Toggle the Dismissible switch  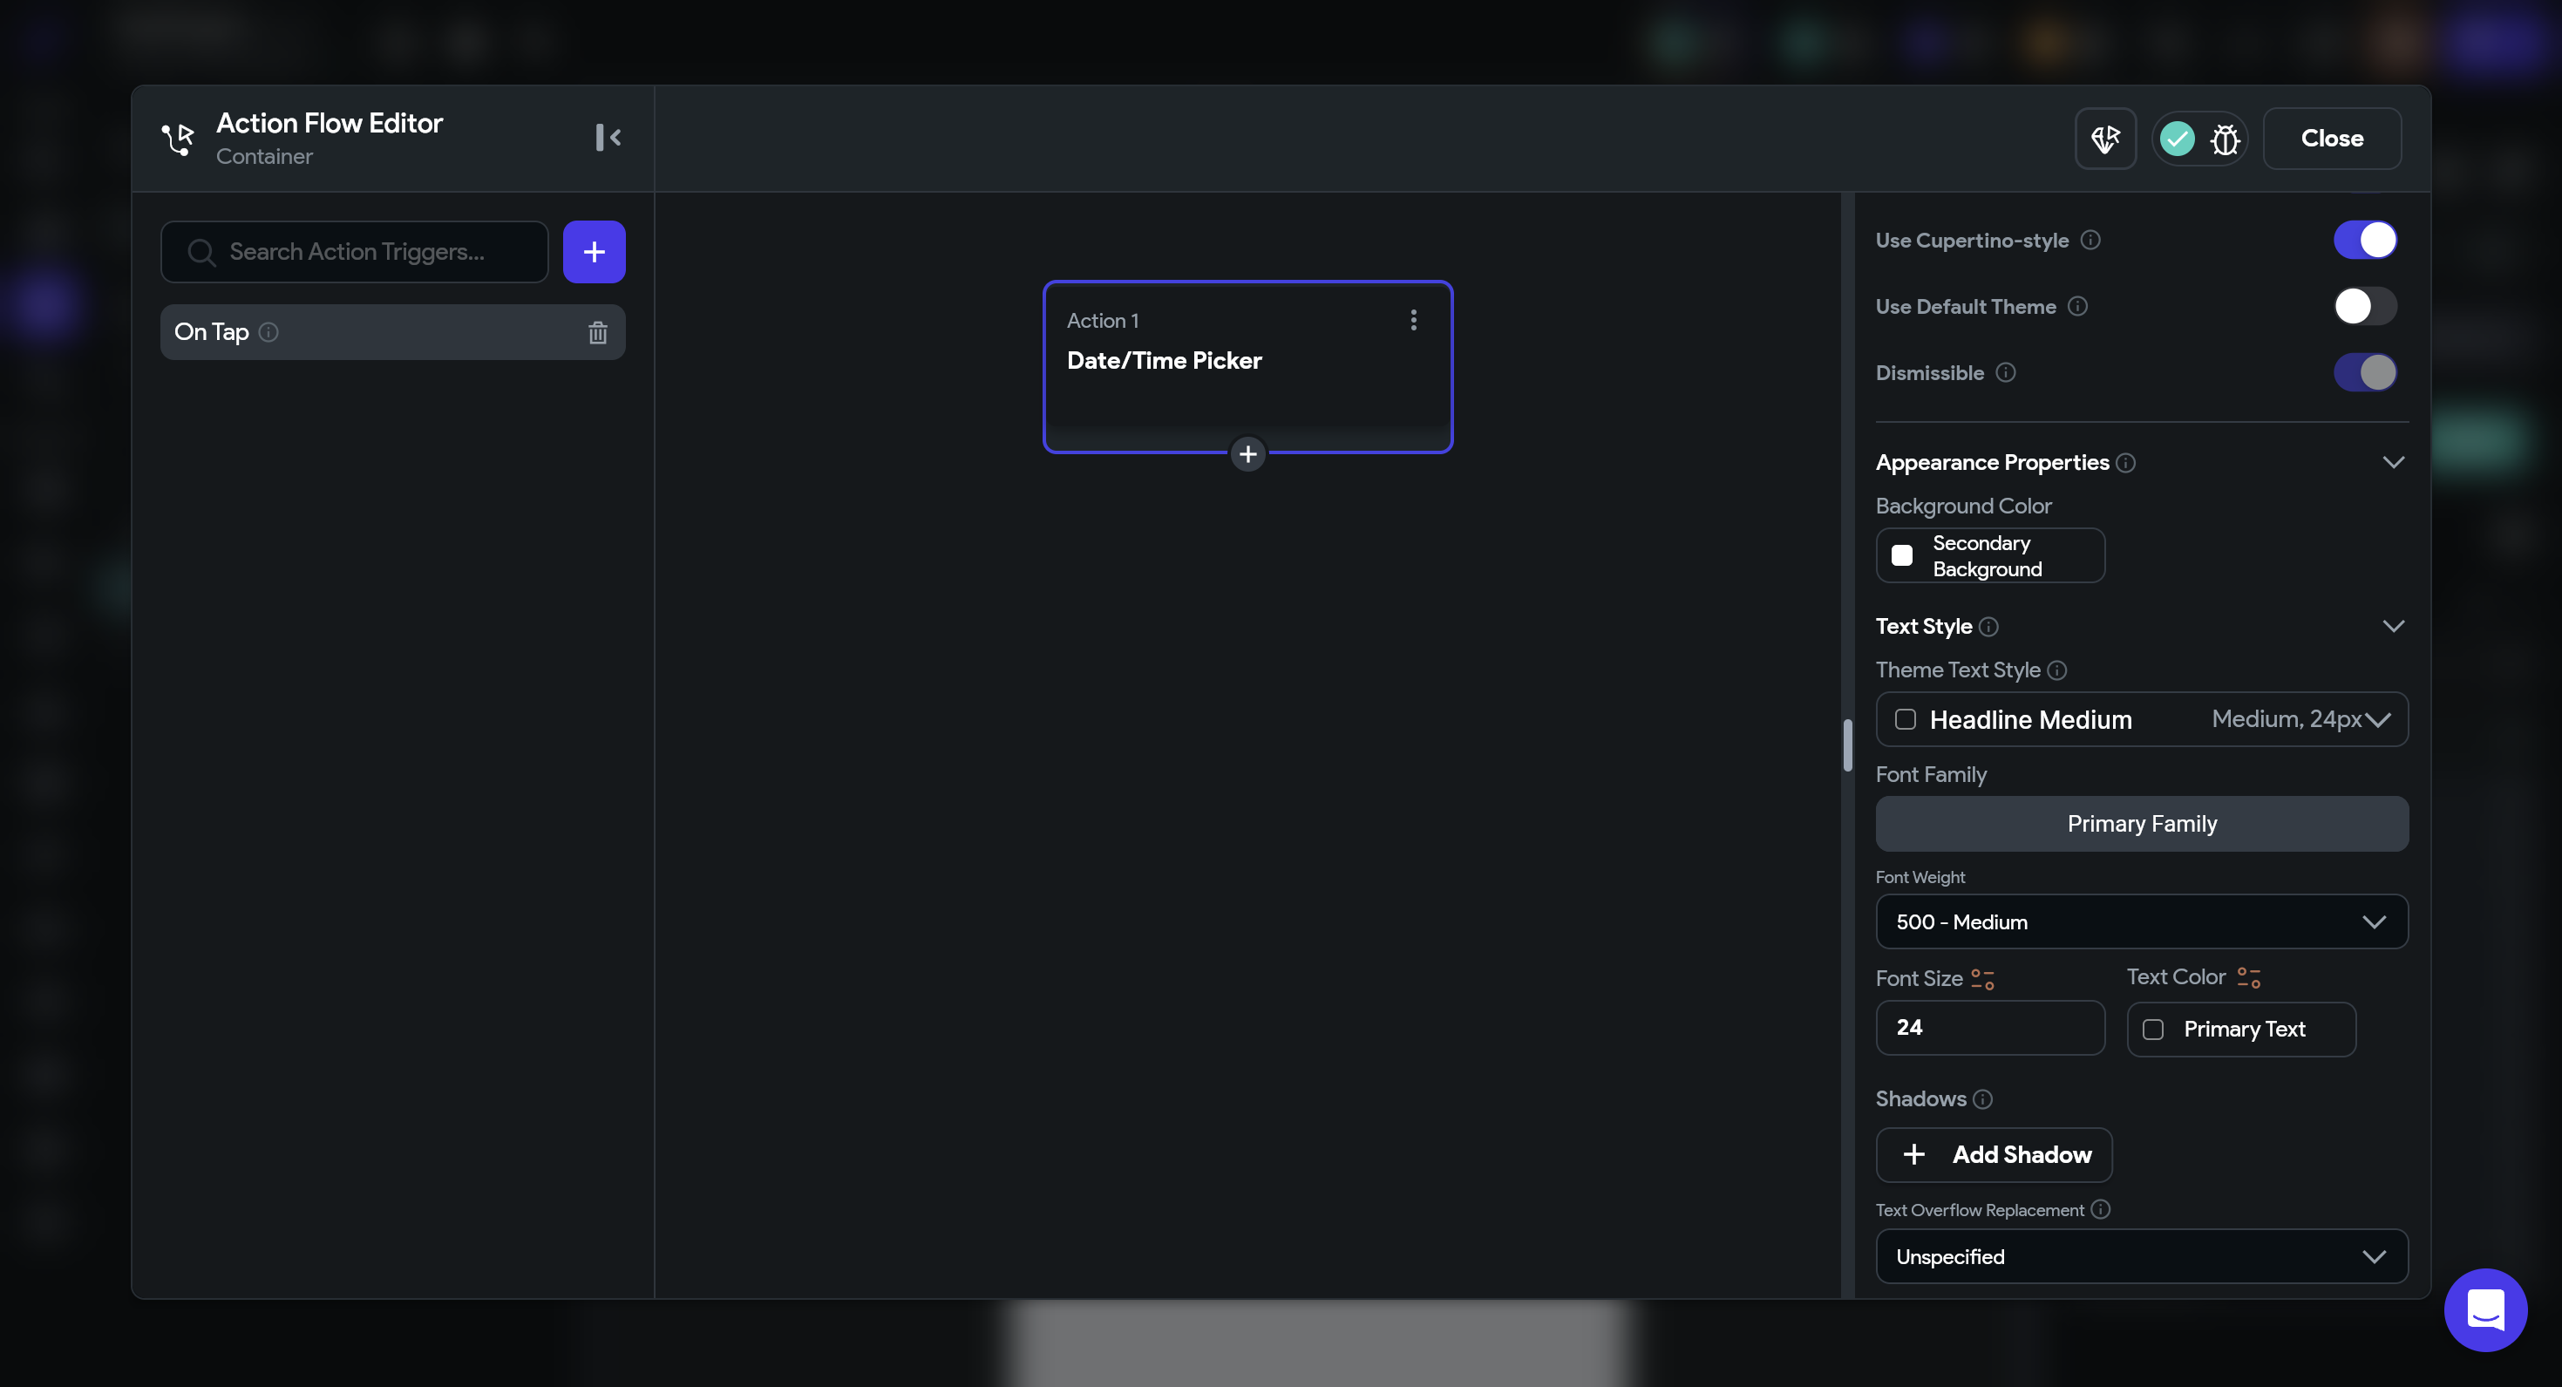click(2364, 373)
